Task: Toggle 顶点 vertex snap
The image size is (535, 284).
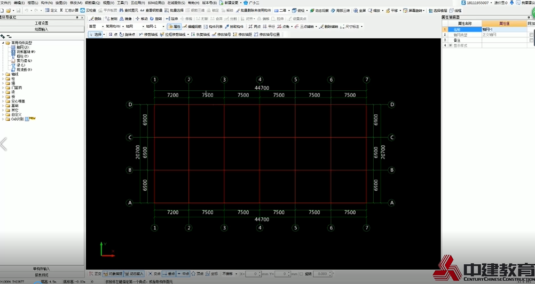Action: (x=198, y=274)
